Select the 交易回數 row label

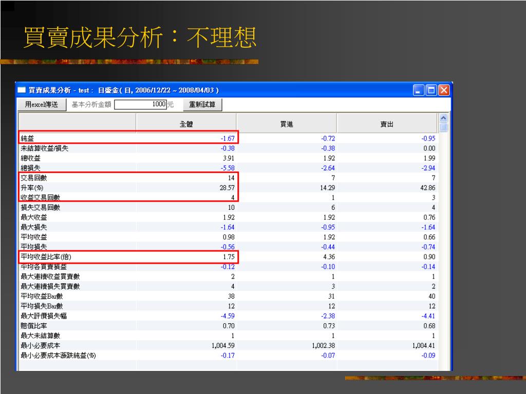[34, 178]
